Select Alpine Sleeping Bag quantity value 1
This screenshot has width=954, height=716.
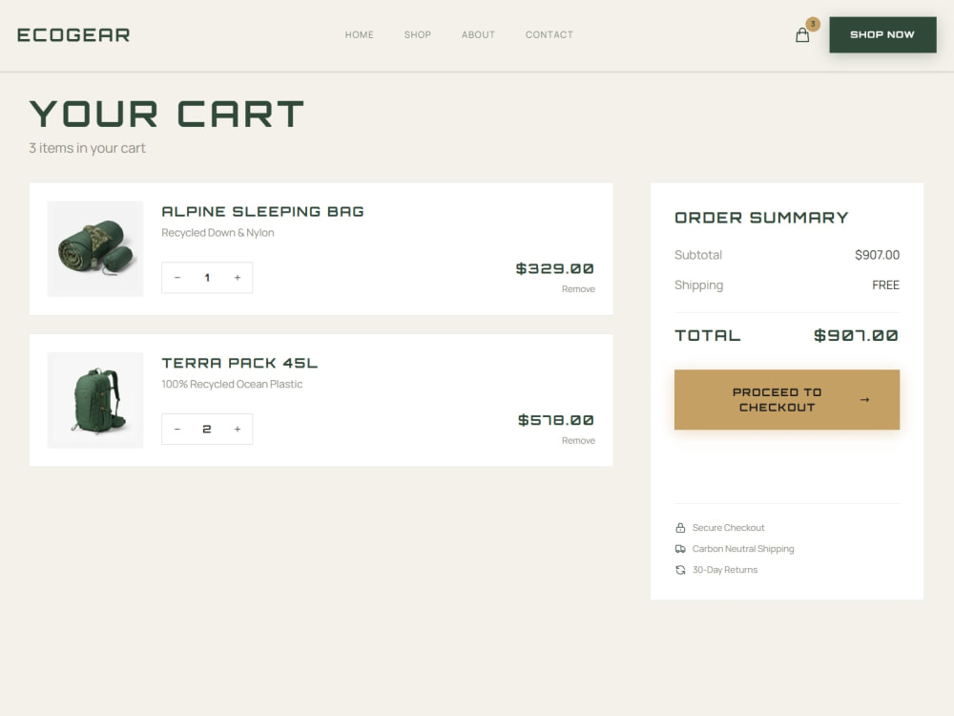point(207,278)
